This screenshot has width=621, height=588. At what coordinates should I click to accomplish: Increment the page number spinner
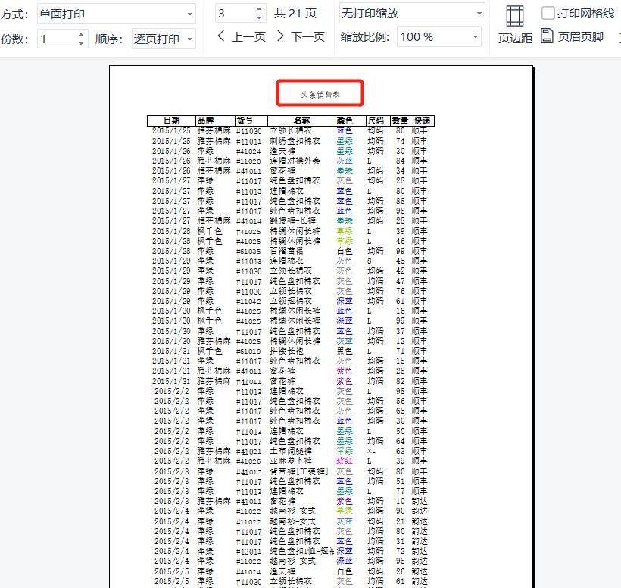pos(257,8)
